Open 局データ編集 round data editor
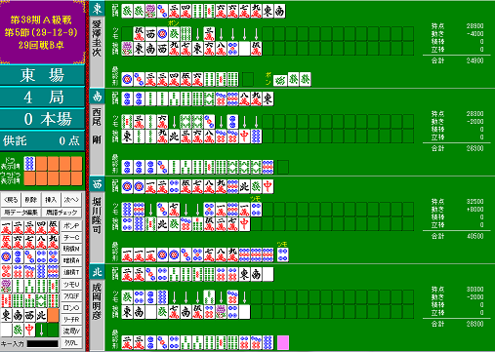The height and width of the screenshot is (352, 495). click(x=21, y=213)
